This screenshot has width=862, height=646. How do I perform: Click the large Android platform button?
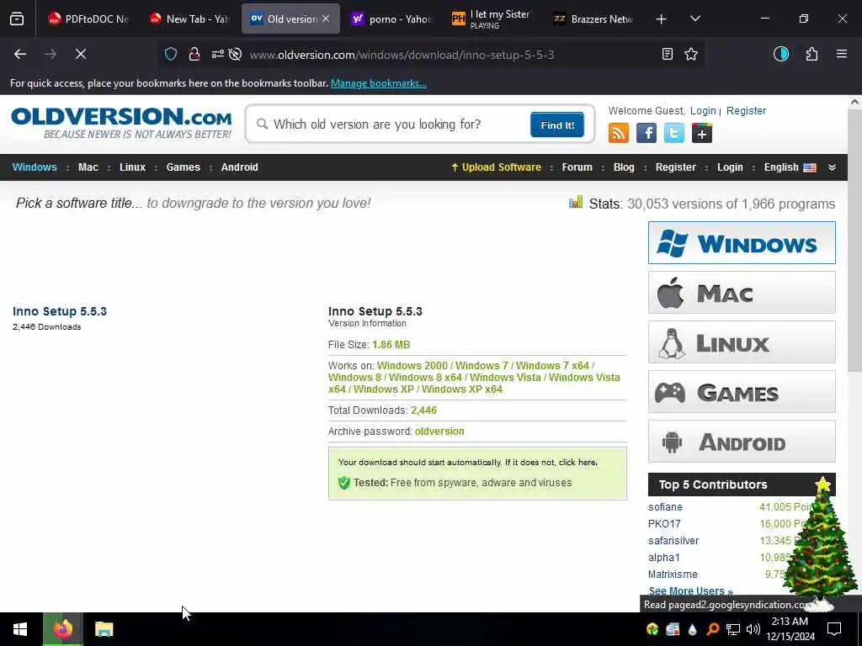click(x=742, y=441)
